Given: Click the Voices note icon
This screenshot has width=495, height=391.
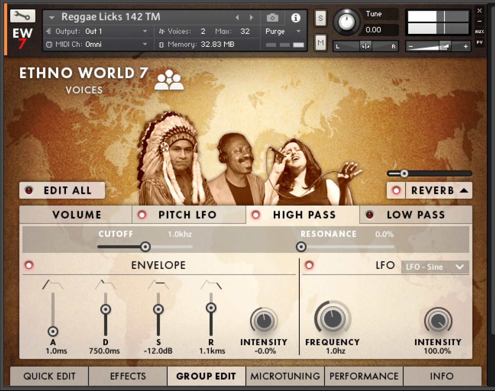Looking at the screenshot, I should [162, 31].
